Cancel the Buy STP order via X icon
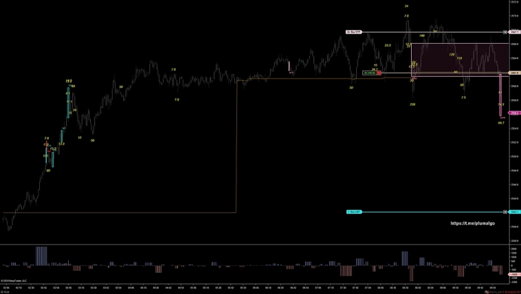521x294 pixels. [x=505, y=32]
